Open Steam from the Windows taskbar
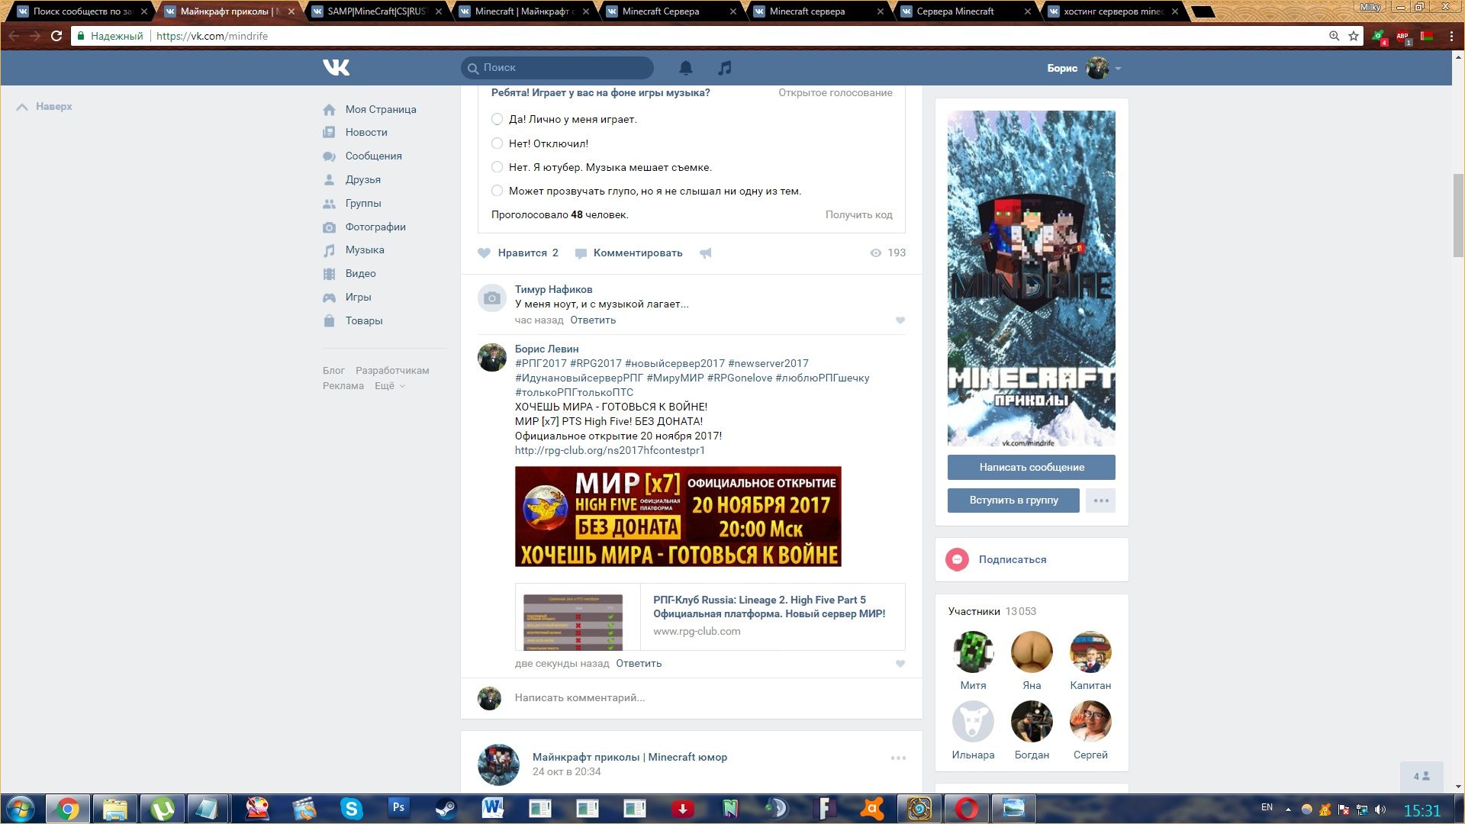This screenshot has height=824, width=1465. 446,808
